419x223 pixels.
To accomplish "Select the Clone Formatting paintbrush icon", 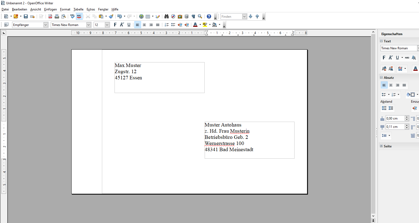I will (111, 16).
